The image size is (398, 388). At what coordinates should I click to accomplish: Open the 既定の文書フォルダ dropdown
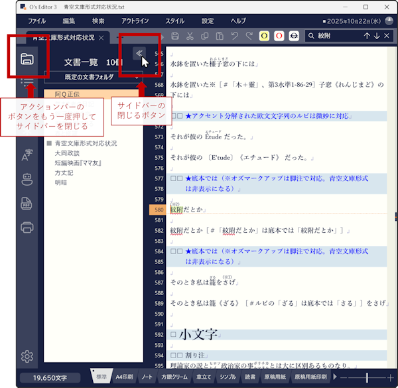92,78
